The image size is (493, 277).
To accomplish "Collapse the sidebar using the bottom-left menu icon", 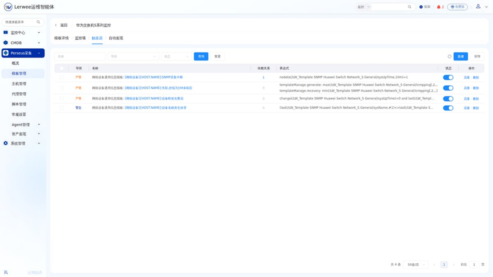I will click(x=6, y=272).
